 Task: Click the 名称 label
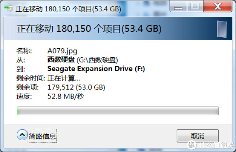click(24, 51)
